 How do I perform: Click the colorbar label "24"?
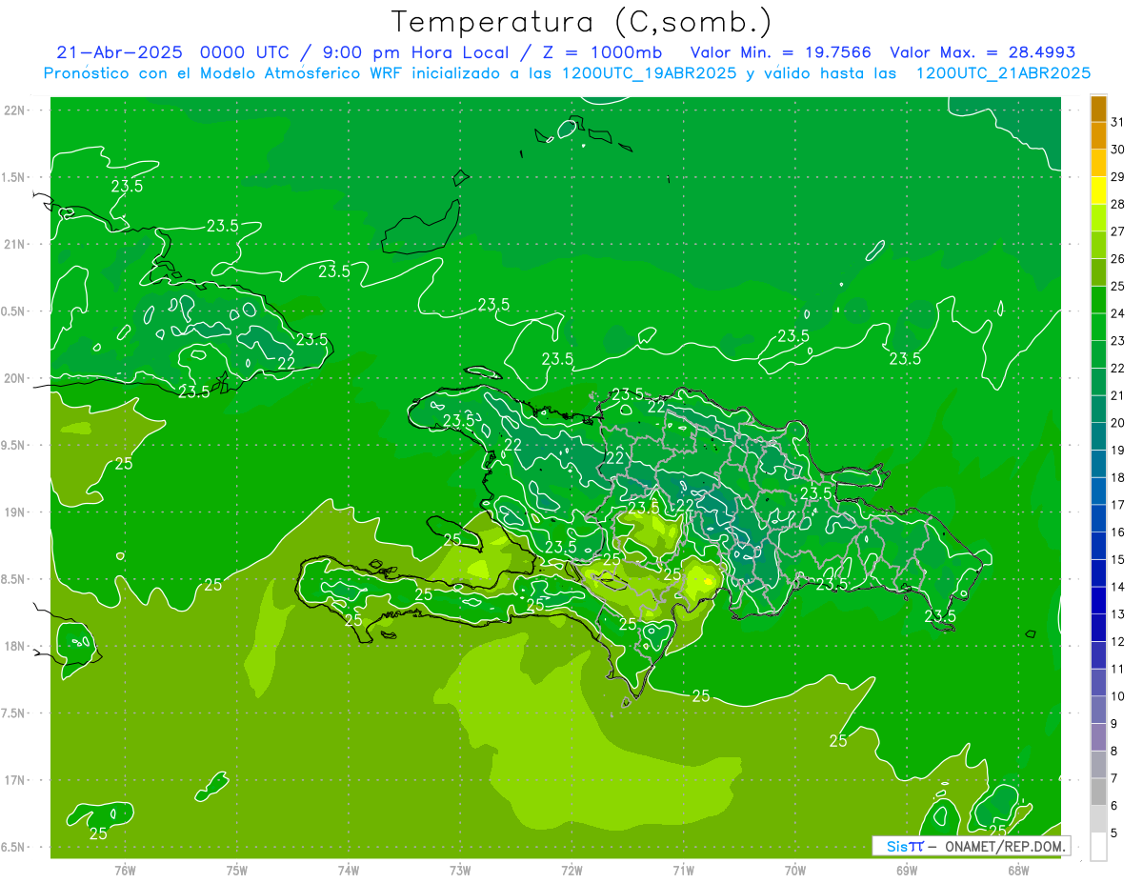click(x=1117, y=313)
